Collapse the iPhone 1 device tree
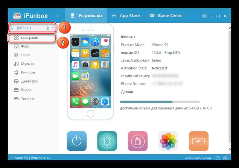 pos(53,28)
